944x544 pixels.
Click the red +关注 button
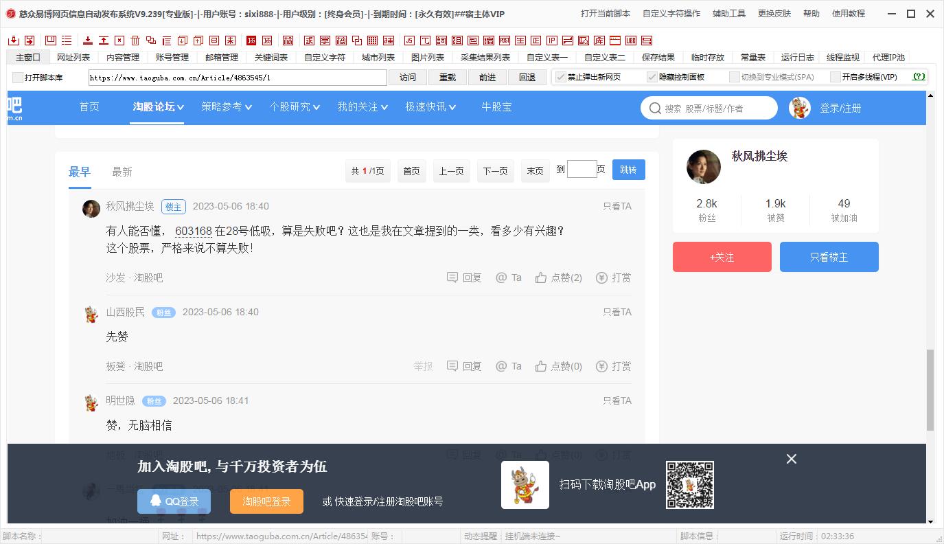[x=722, y=257]
